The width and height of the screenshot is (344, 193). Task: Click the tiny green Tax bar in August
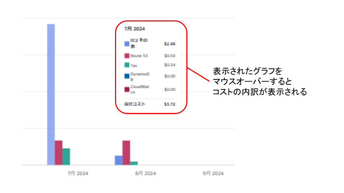(x=134, y=163)
